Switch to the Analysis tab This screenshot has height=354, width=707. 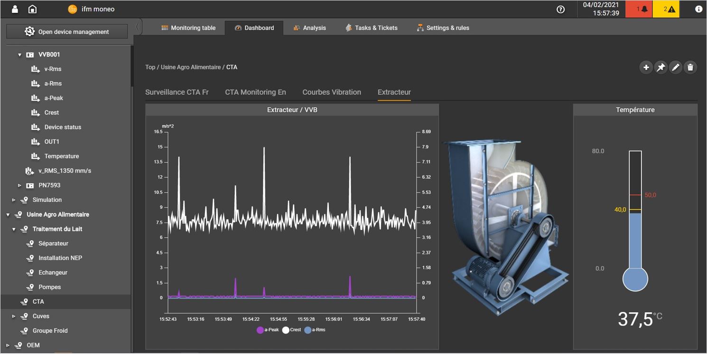click(314, 27)
